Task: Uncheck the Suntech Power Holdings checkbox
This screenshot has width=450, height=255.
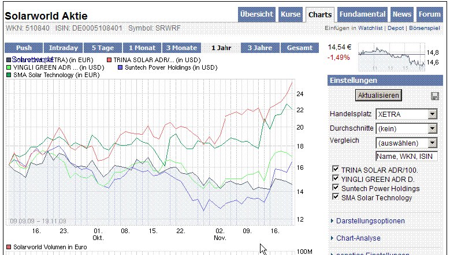Action: pos(335,188)
